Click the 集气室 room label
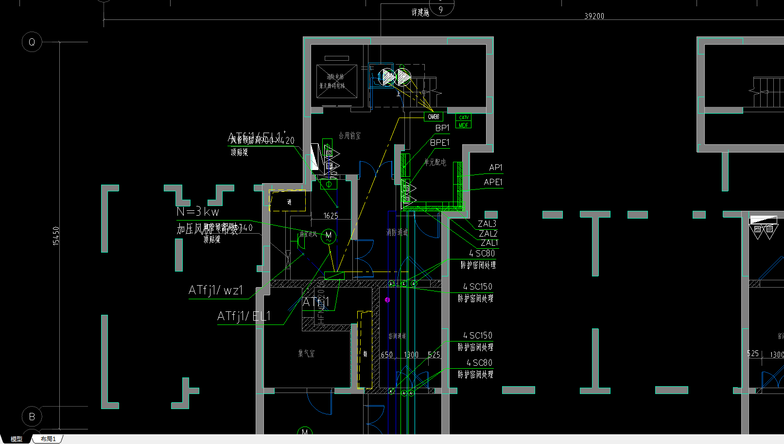 [x=306, y=353]
